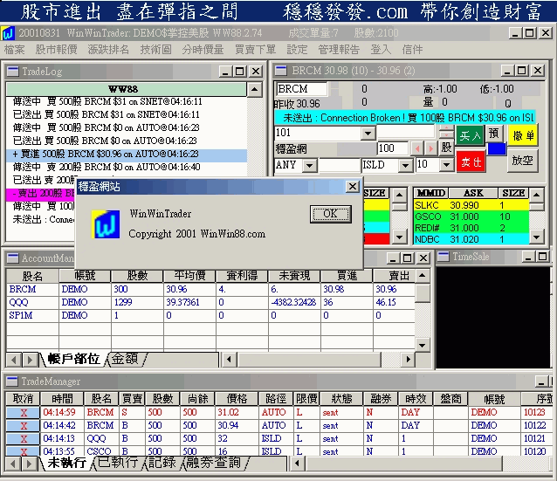Click the 放空 short sell button
Image resolution: width=557 pixels, height=481 pixels.
[x=523, y=161]
